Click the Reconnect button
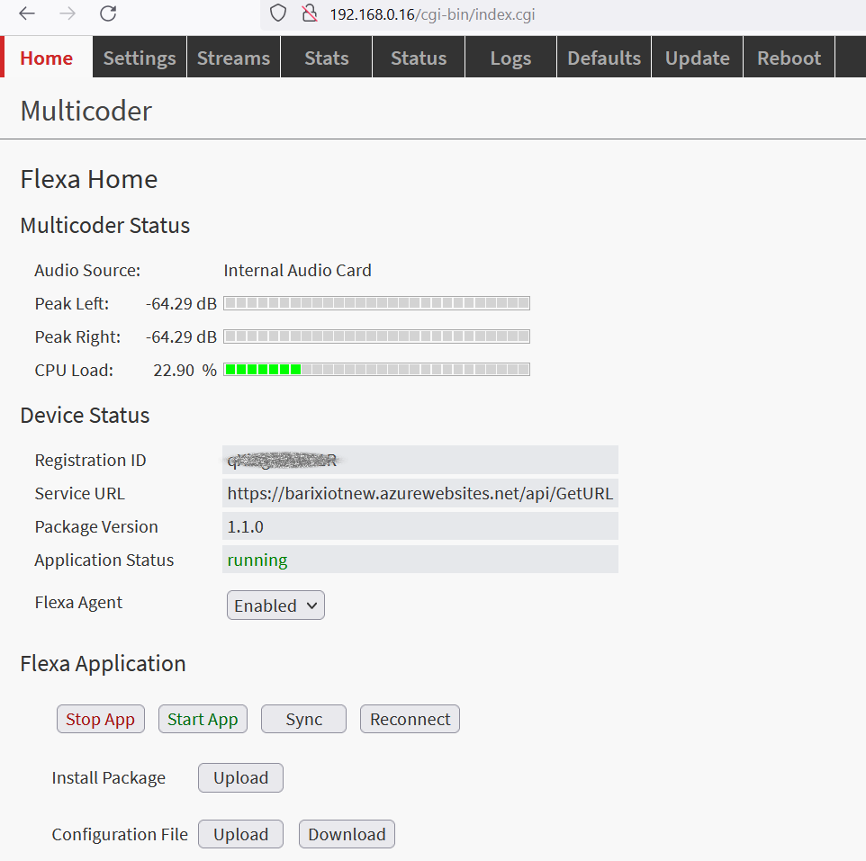The image size is (866, 861). click(410, 719)
